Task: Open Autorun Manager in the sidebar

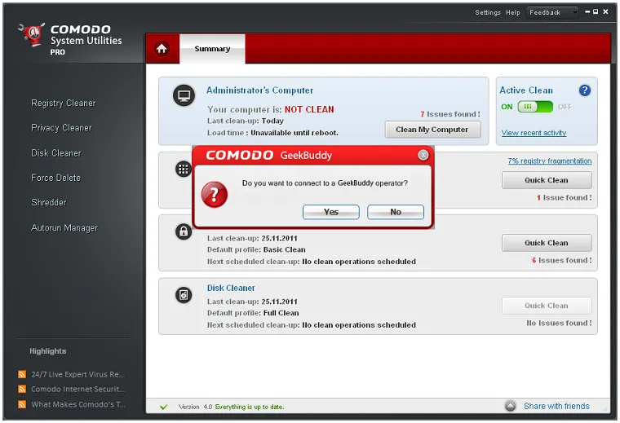Action: pos(64,228)
